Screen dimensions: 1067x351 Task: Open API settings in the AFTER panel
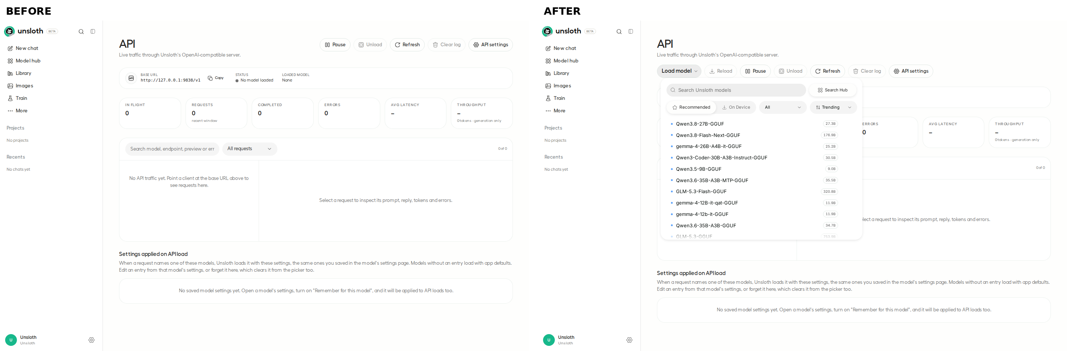(x=911, y=71)
